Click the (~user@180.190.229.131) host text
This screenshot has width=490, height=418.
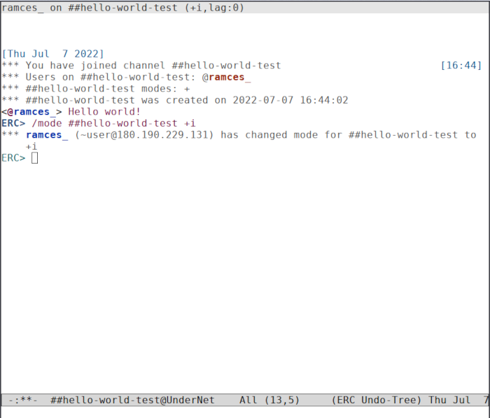pos(144,135)
